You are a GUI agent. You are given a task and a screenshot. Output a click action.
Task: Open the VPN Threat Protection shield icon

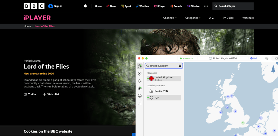[140, 74]
